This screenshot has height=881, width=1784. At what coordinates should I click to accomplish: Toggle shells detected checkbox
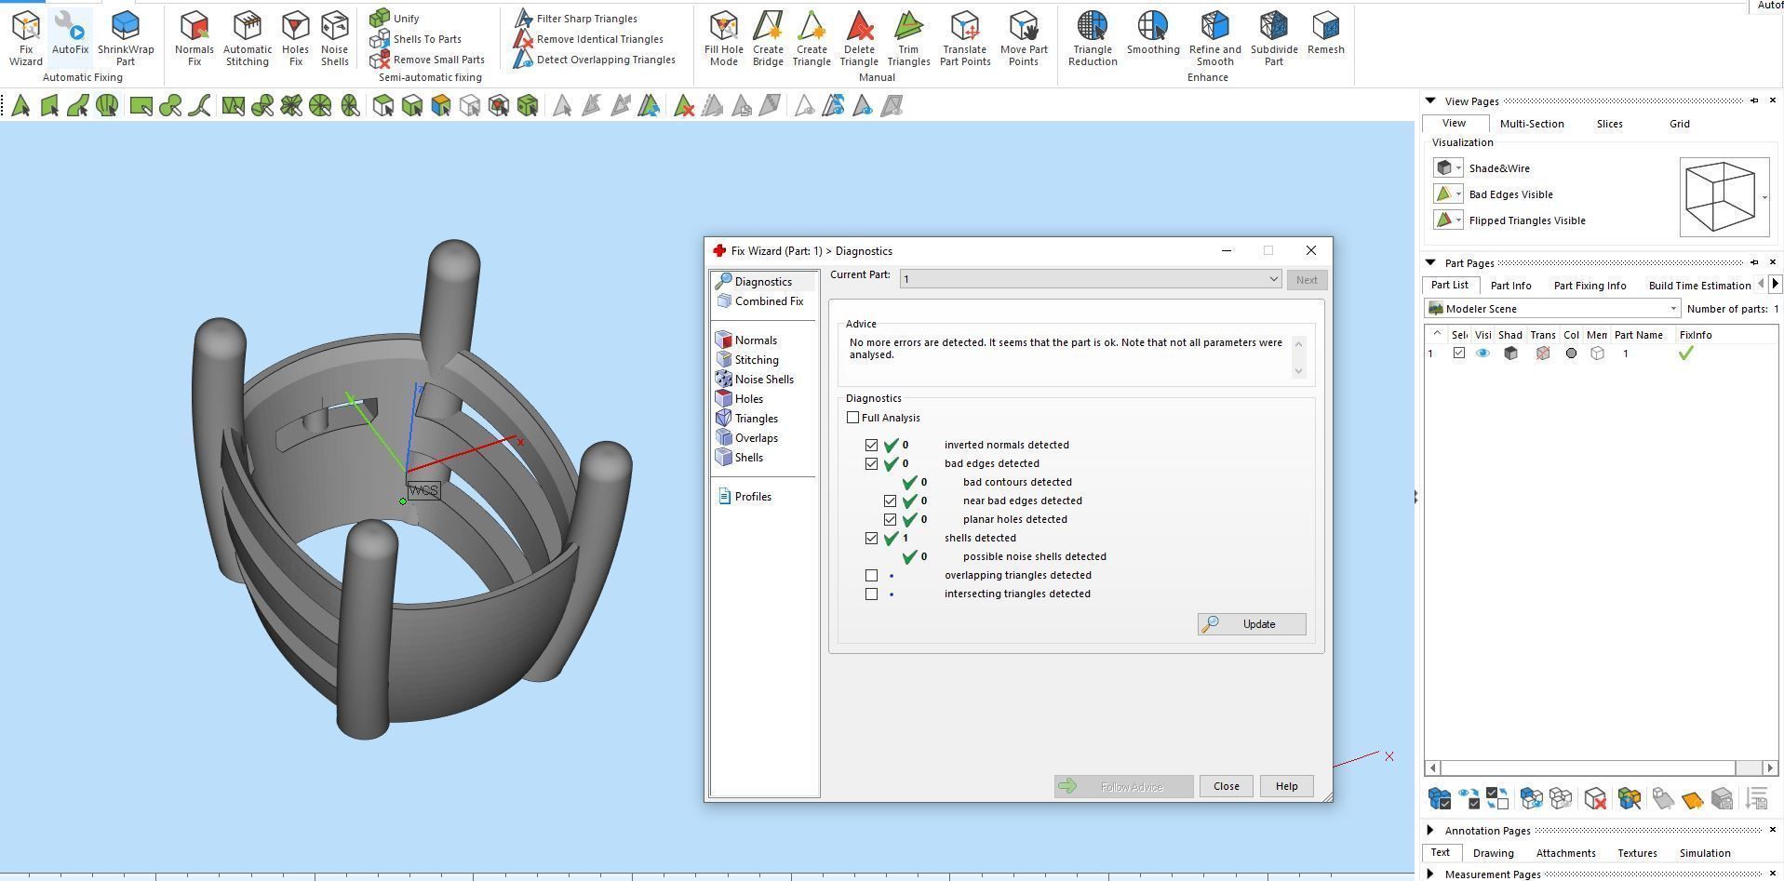871,538
